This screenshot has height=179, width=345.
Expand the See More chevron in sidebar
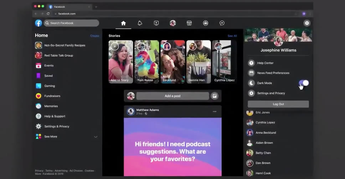[96, 137]
